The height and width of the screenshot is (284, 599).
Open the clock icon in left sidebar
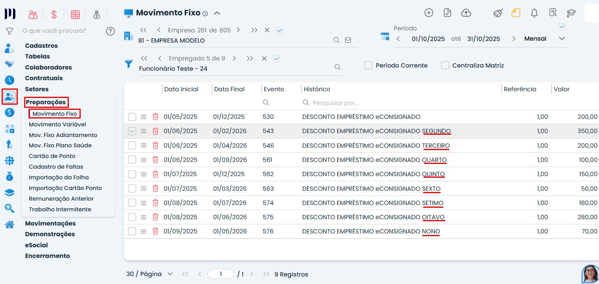point(9,80)
